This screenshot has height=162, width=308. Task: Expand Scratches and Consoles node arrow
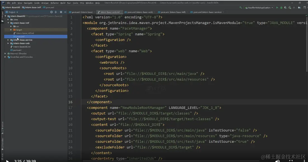tap(5, 57)
